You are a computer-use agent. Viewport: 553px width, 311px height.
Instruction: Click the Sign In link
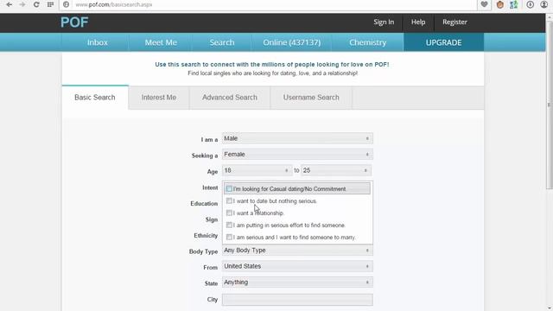click(x=384, y=22)
